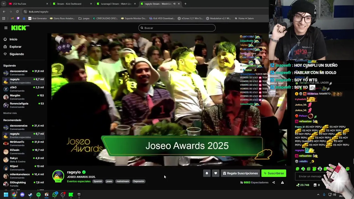The height and width of the screenshot is (199, 354).
Task: Reload the current page
Action: click(x=17, y=12)
